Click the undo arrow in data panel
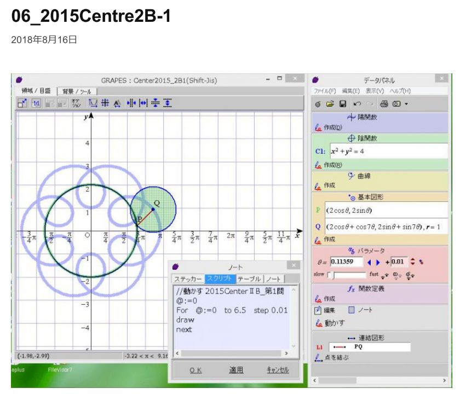The image size is (460, 394). click(x=357, y=103)
